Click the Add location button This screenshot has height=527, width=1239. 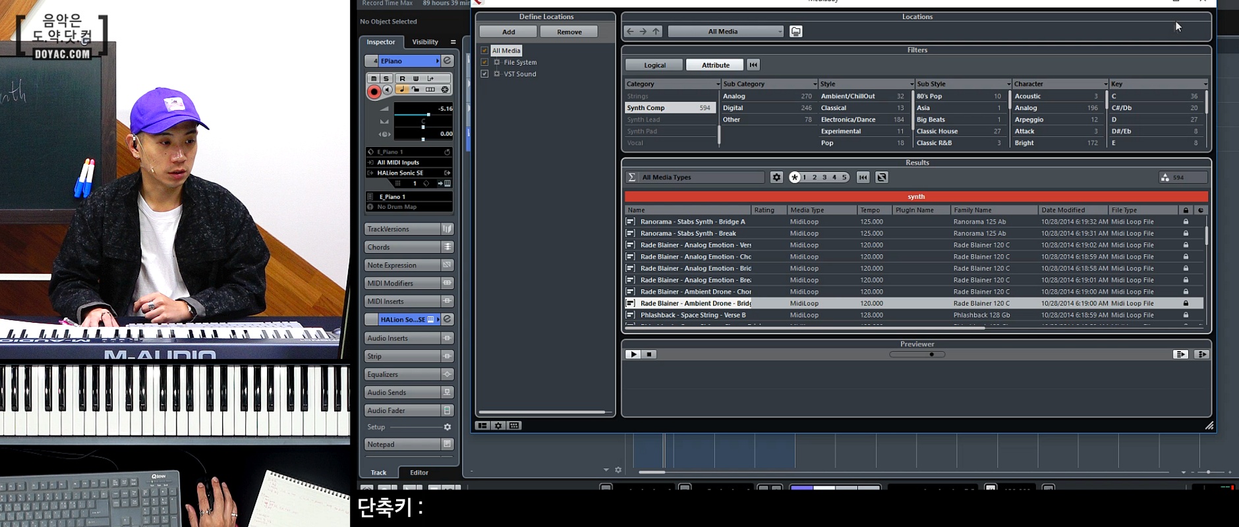(508, 32)
